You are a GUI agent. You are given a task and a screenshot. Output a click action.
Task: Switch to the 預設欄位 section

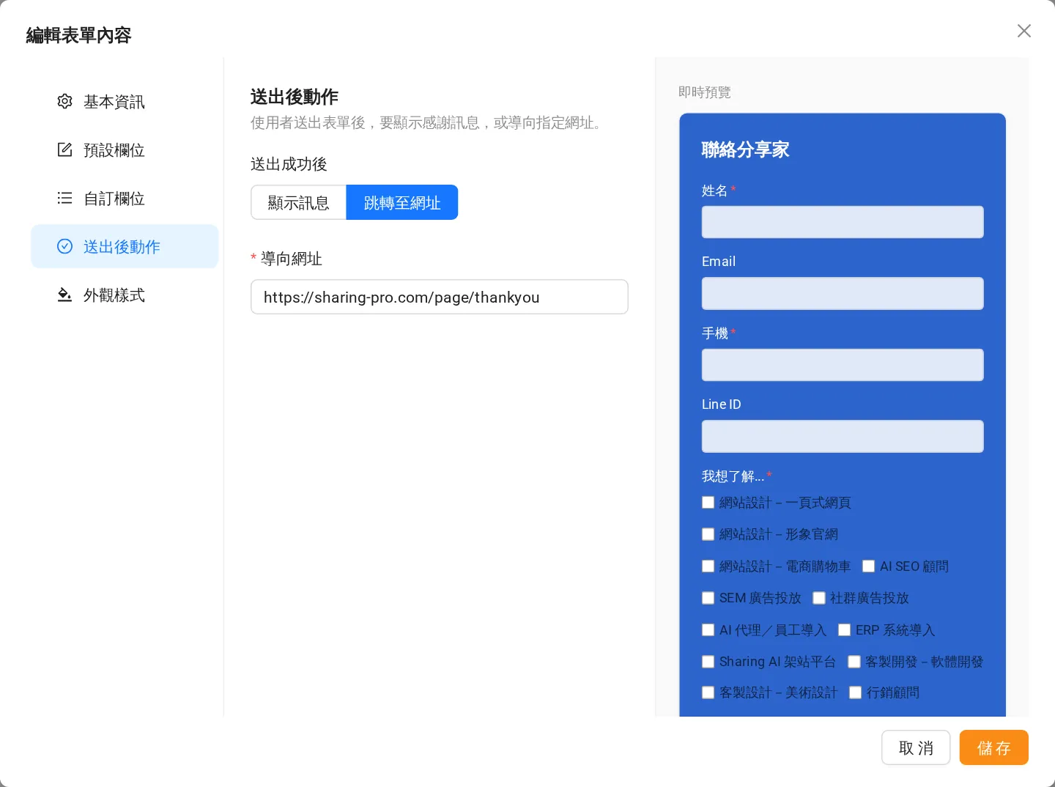tap(125, 149)
